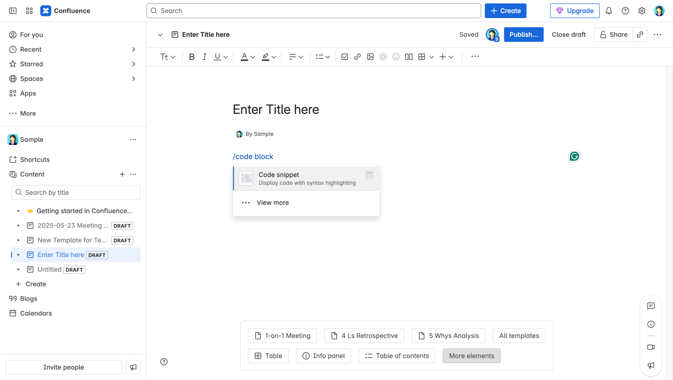Choose View more in slash menu

[x=273, y=202]
